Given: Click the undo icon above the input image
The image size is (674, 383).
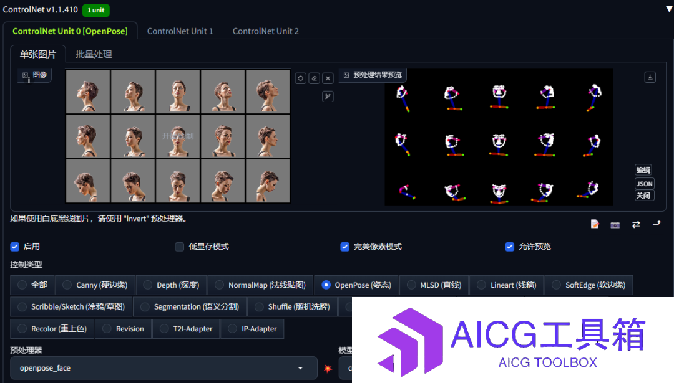Looking at the screenshot, I should 300,78.
